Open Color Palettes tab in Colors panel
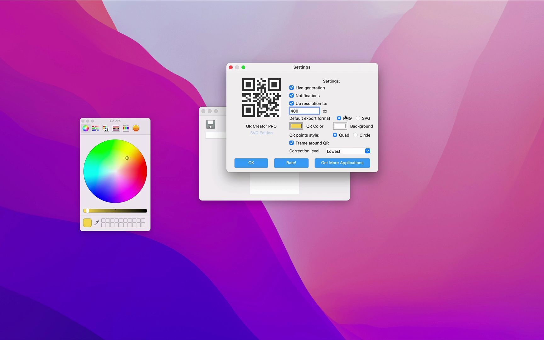 click(x=106, y=128)
